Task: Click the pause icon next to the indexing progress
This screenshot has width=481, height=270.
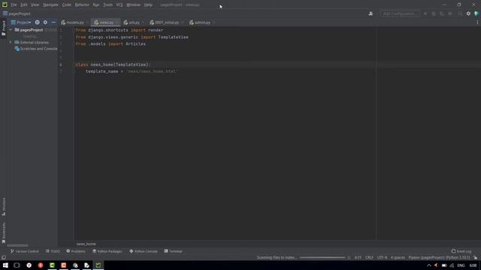Action: (349, 257)
